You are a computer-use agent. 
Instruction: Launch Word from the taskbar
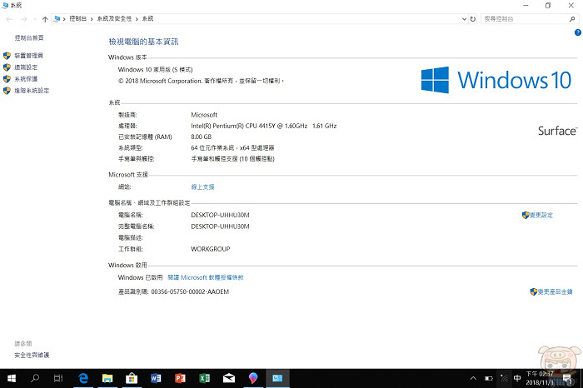(x=156, y=378)
